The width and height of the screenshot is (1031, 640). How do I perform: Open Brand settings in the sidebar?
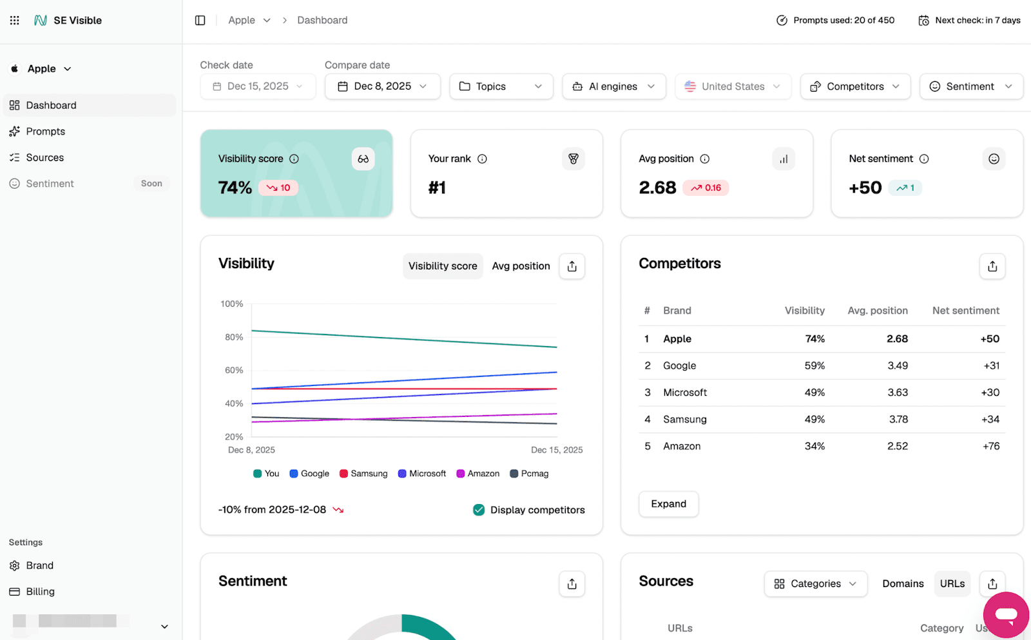[39, 565]
